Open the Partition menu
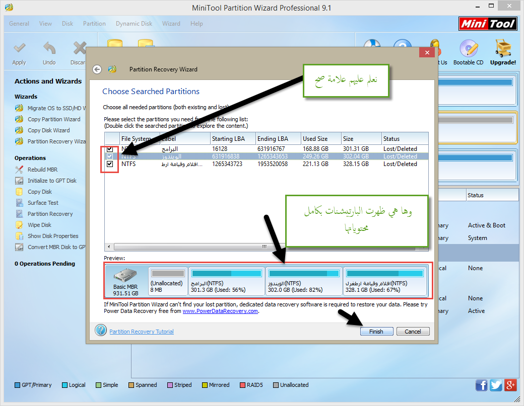Screen dimensions: 524x406 click(x=94, y=24)
